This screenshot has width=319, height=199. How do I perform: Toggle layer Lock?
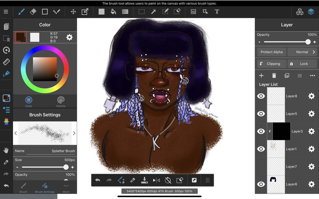coord(302,64)
